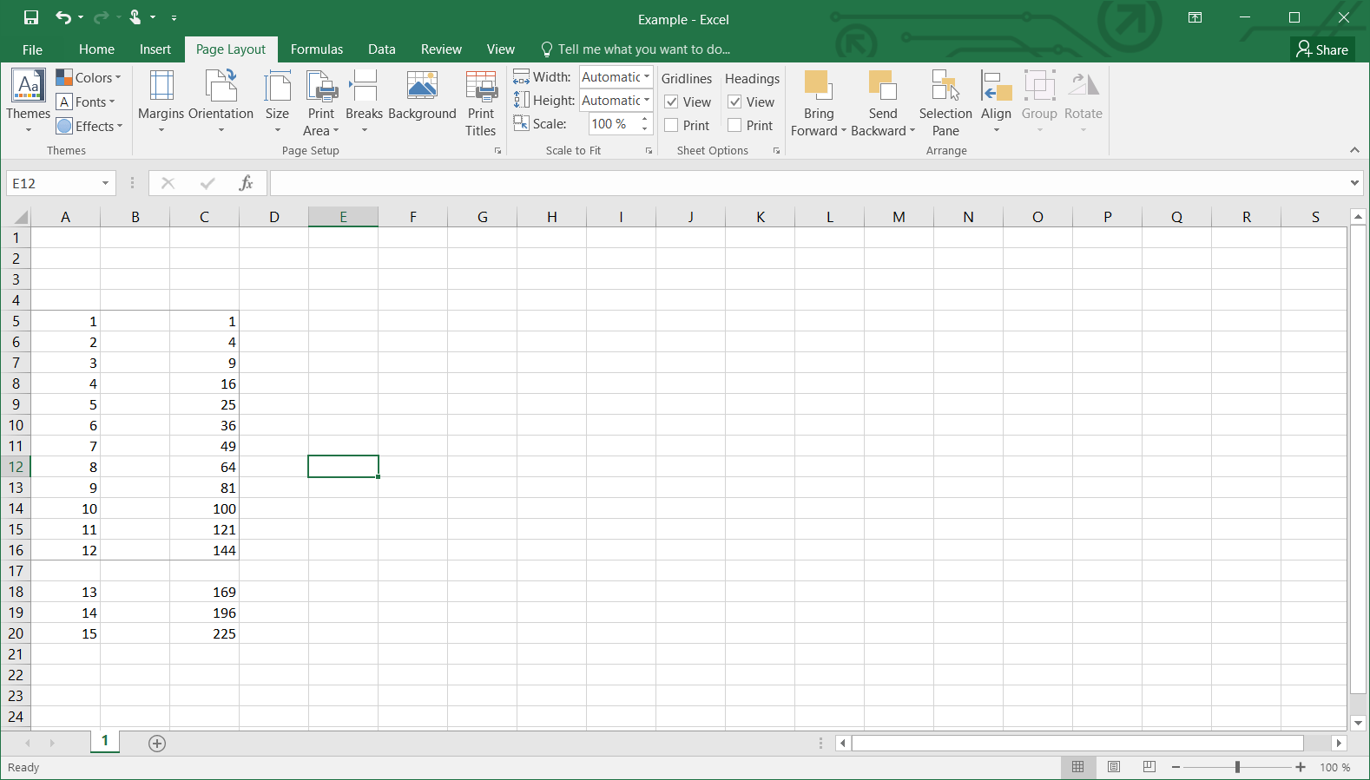Enable the Gridlines Print checkbox

(x=672, y=126)
